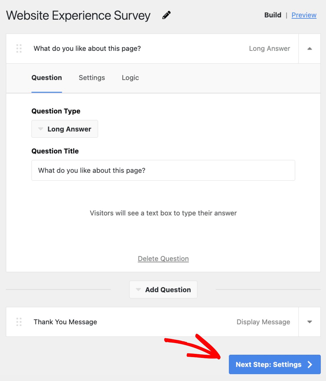
Task: Switch to the Question tab
Action: click(x=47, y=78)
